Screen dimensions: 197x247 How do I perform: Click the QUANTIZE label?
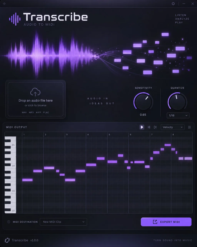point(178,88)
